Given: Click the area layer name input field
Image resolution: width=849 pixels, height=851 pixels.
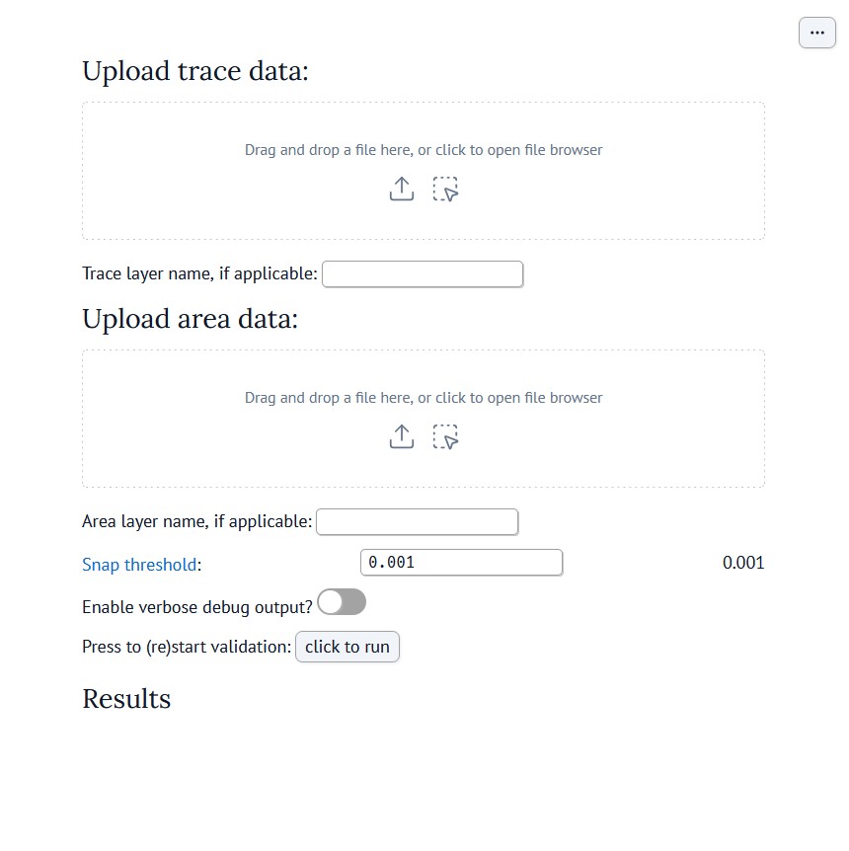Looking at the screenshot, I should click(x=416, y=521).
